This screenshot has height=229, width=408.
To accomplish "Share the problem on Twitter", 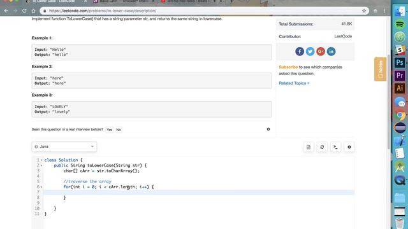I will click(310, 52).
